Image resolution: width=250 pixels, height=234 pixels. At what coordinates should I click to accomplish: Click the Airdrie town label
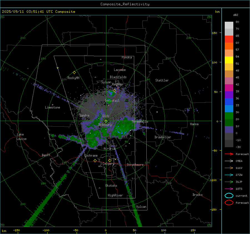pyautogui.click(x=109, y=149)
